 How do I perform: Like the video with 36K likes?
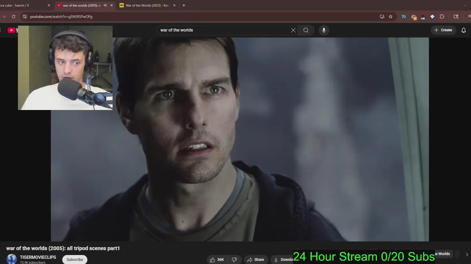[x=217, y=260]
